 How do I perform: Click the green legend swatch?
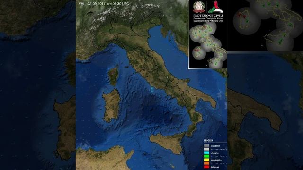pyautogui.click(x=206, y=156)
